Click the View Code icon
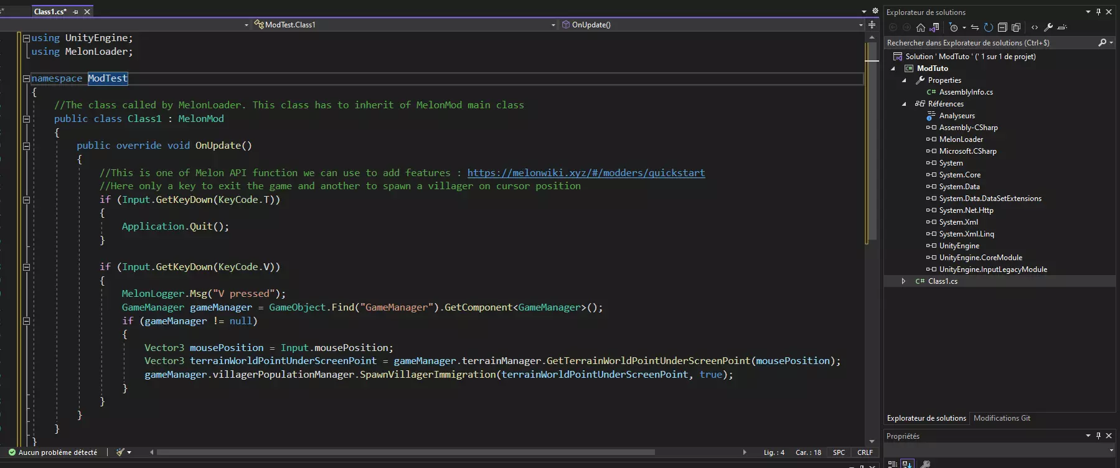The image size is (1120, 468). [1035, 27]
